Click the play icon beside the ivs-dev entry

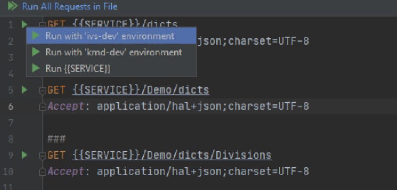pyautogui.click(x=36, y=36)
